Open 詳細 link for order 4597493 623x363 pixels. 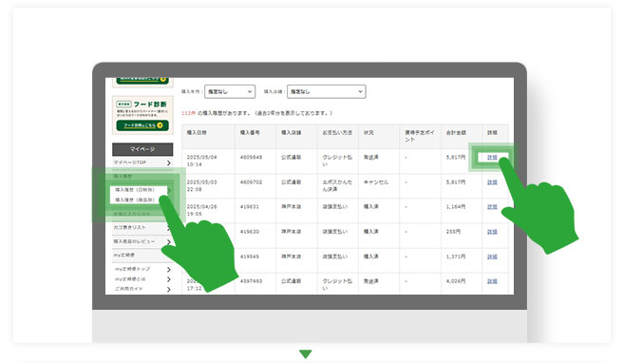pyautogui.click(x=492, y=281)
